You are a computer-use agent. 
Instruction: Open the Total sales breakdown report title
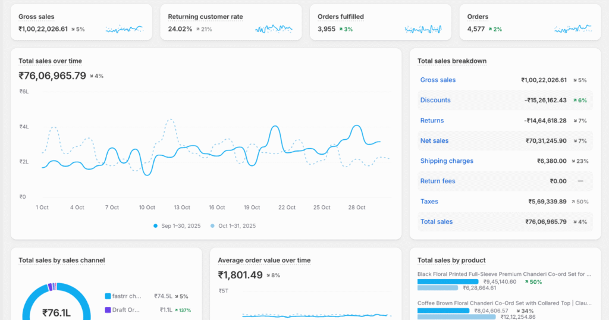452,61
